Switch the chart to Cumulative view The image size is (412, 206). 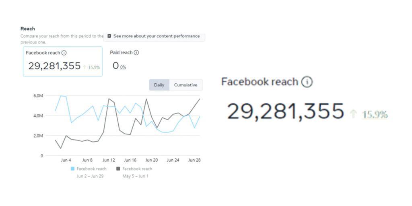point(185,85)
